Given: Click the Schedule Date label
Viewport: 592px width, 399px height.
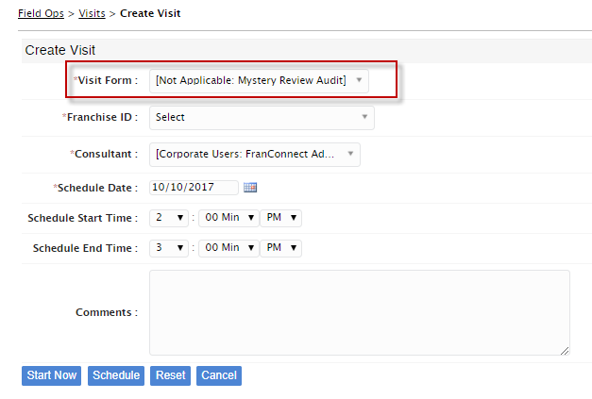Looking at the screenshot, I should (95, 188).
